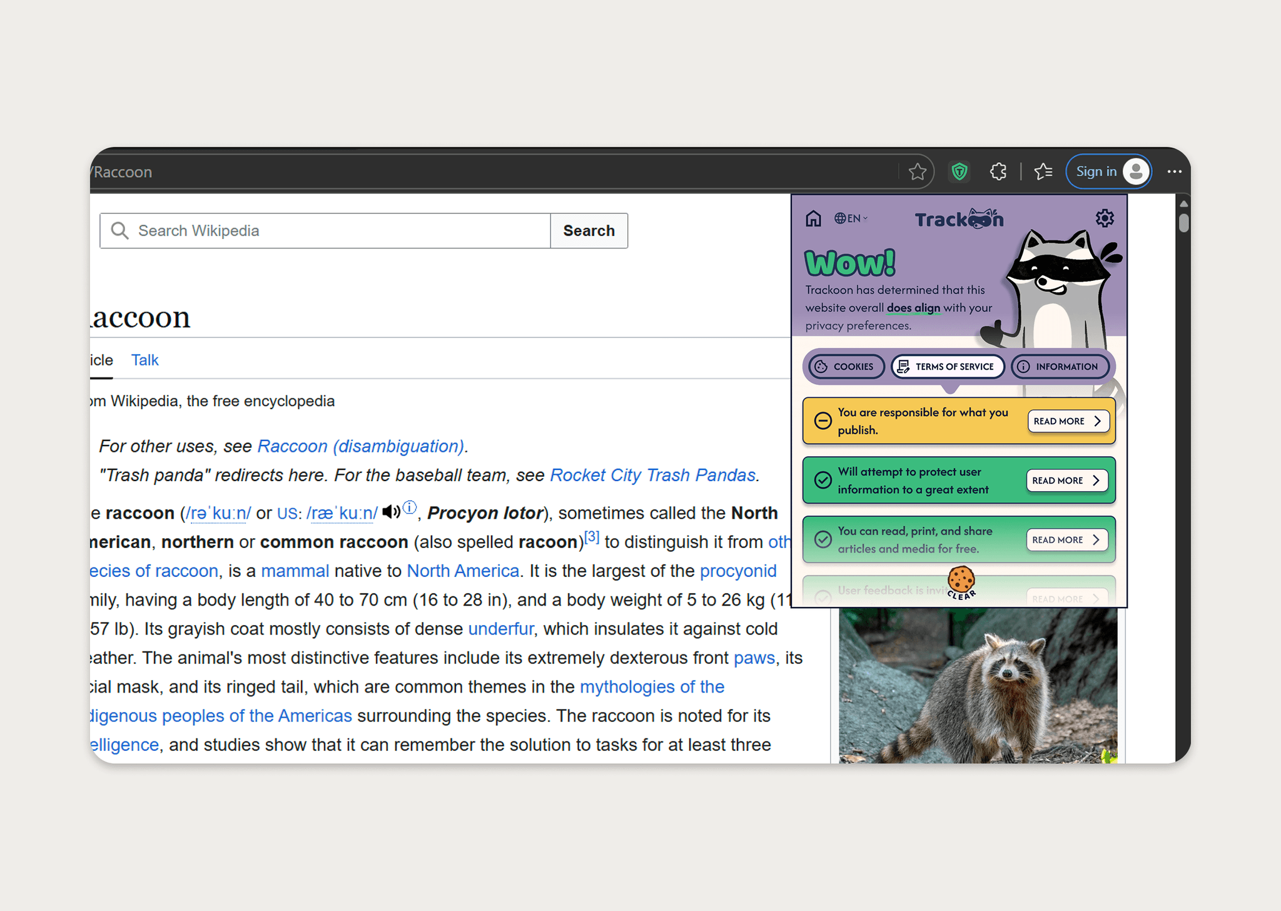The image size is (1281, 911).
Task: Click the cookie Clear icon
Action: click(961, 583)
